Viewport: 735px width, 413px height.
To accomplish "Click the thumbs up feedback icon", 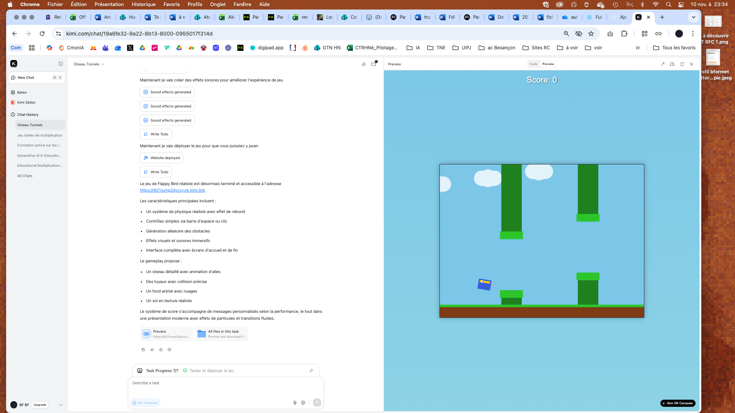I will pyautogui.click(x=161, y=350).
